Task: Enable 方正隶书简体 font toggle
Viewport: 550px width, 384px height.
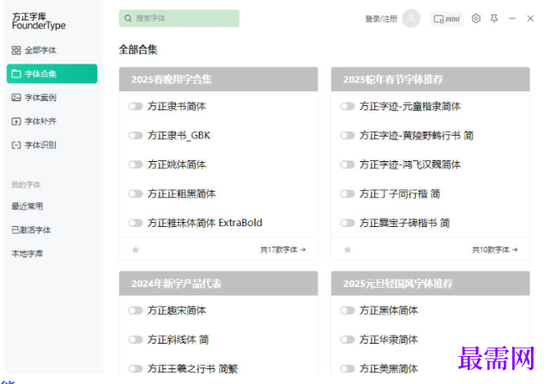Action: pyautogui.click(x=136, y=106)
